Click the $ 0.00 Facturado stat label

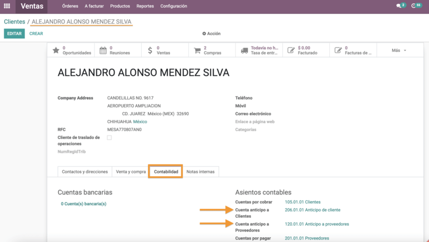tap(307, 51)
